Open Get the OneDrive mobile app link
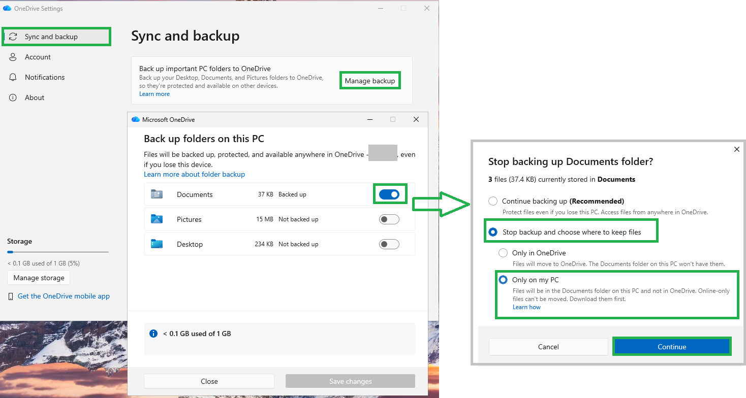The width and height of the screenshot is (746, 398). pyautogui.click(x=64, y=296)
